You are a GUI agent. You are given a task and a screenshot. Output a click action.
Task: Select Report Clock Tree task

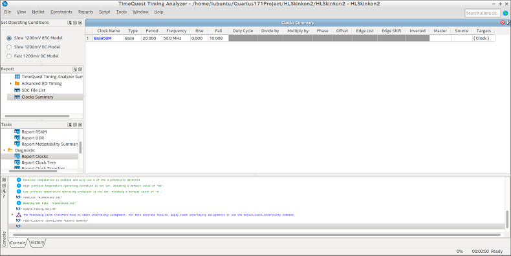[39, 162]
